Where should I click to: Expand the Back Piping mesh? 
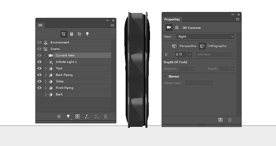tap(46, 75)
